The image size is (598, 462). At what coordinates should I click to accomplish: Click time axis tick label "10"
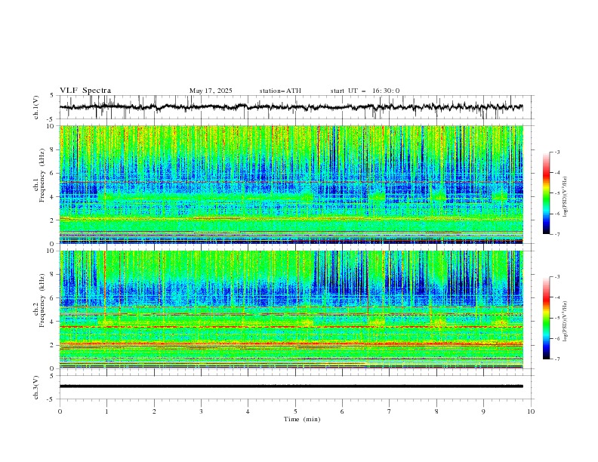point(531,411)
